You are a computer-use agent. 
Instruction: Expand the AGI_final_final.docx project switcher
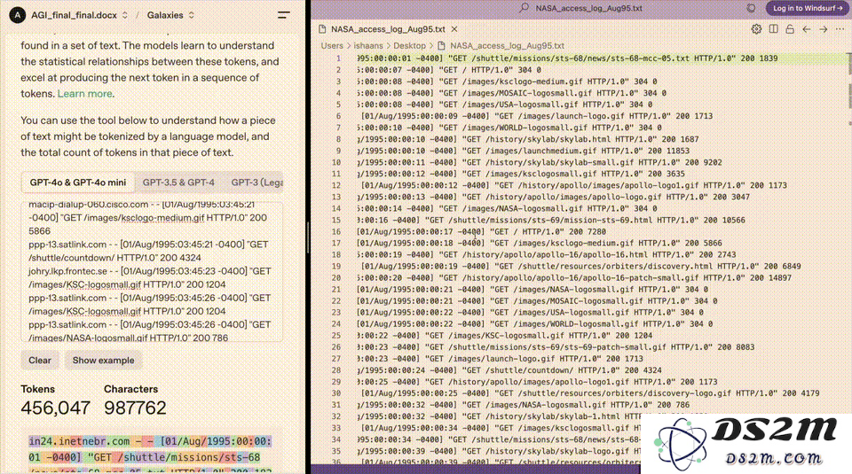point(124,15)
